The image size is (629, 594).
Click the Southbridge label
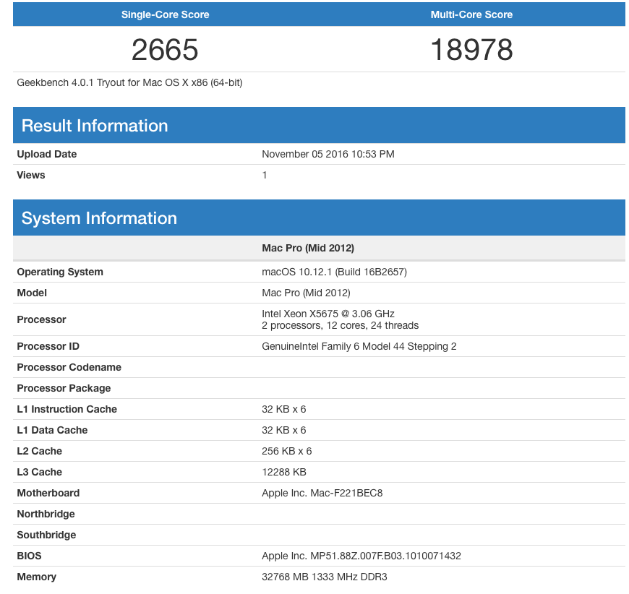pyautogui.click(x=46, y=535)
